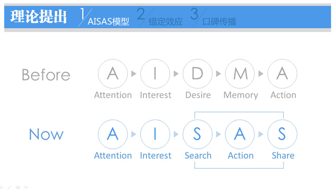Click the Before row 'M' Memory circle

(x=240, y=74)
